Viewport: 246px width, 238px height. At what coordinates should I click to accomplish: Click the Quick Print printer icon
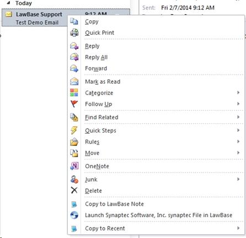(x=74, y=32)
